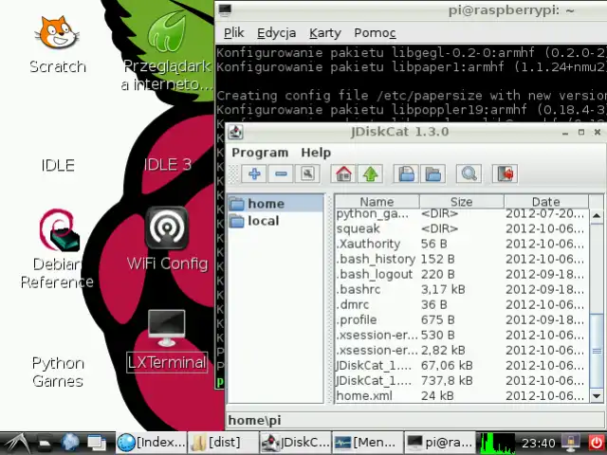Viewport: 607px width, 455px height.
Task: Click the folder-with-document icon in JDiskCat toolbar
Action: [x=406, y=173]
